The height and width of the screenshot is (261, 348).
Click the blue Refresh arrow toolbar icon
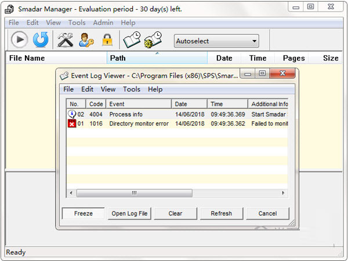[41, 39]
